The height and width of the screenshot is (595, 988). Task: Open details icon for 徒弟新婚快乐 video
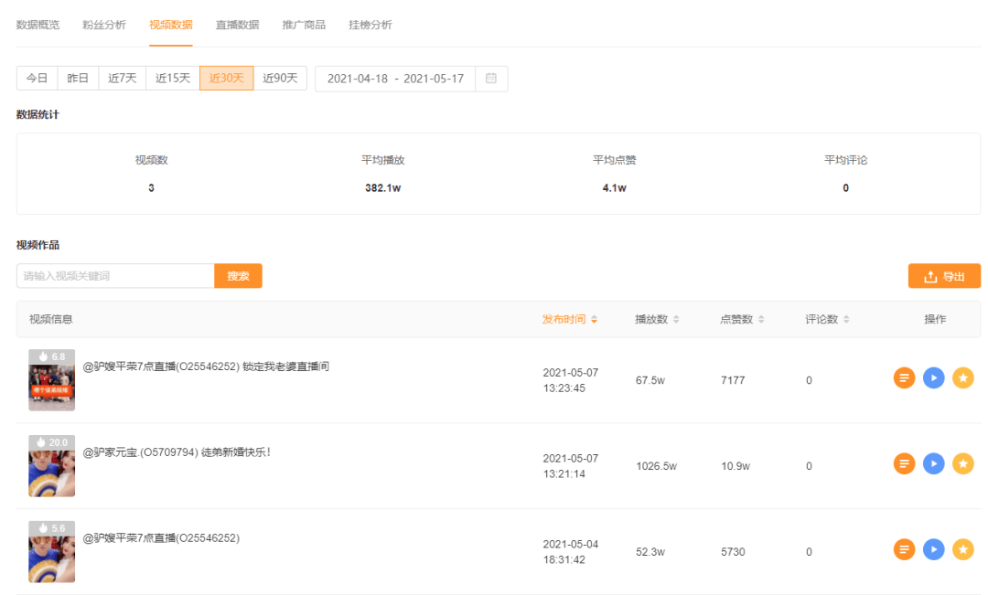coord(904,463)
